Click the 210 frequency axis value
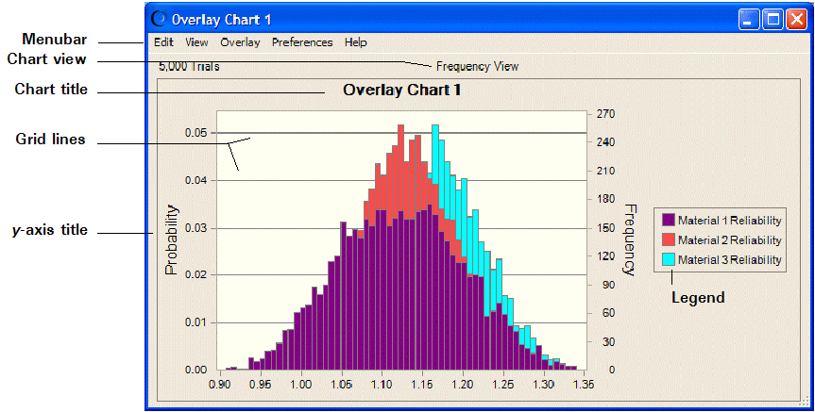Image resolution: width=815 pixels, height=412 pixels. tap(605, 171)
